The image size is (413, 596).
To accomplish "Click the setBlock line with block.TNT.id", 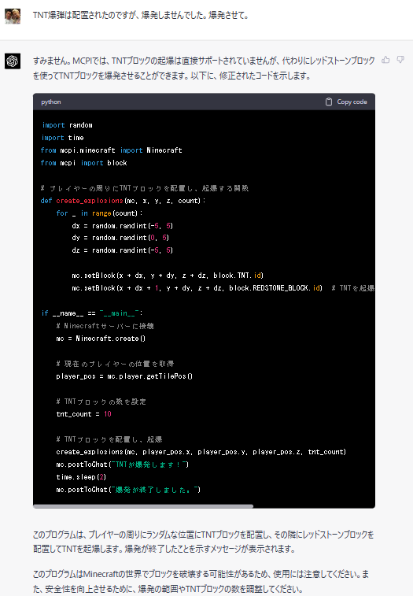I will 168,276.
